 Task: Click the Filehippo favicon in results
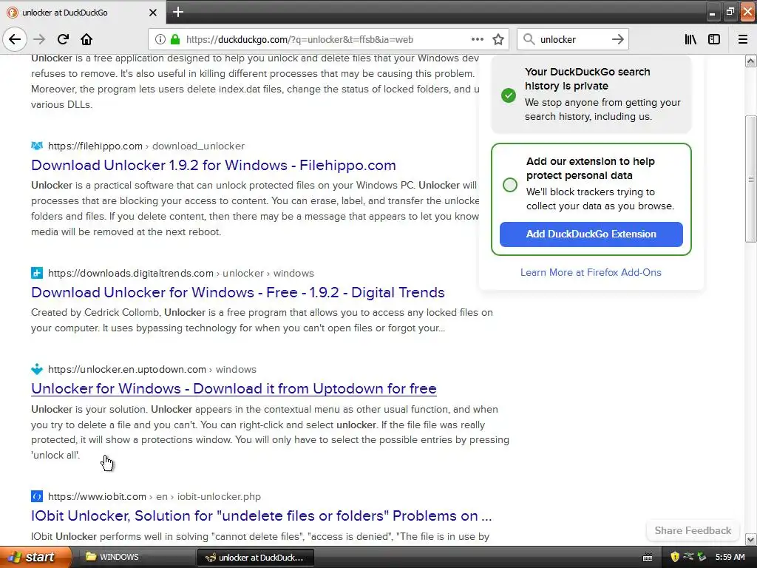point(37,146)
